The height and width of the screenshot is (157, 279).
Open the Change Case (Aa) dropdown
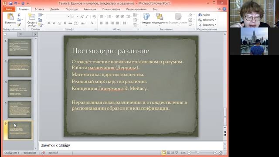pos(83,23)
